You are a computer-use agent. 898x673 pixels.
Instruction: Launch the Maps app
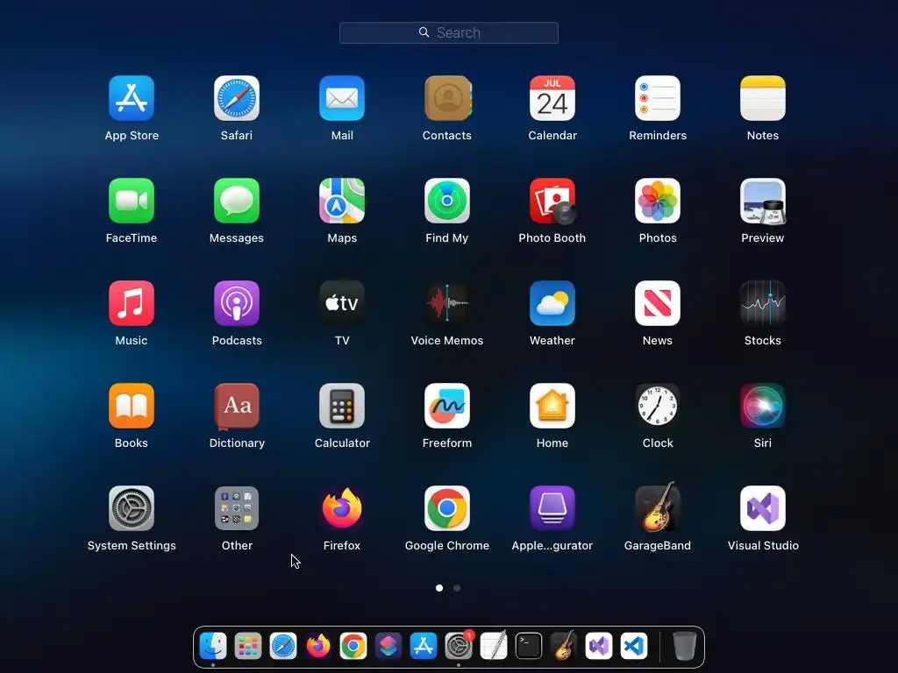pos(342,201)
